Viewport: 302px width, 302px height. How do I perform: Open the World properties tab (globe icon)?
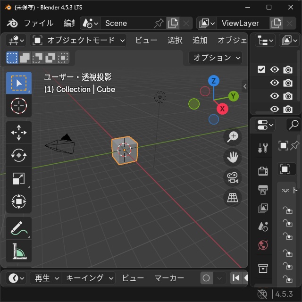[263, 245]
